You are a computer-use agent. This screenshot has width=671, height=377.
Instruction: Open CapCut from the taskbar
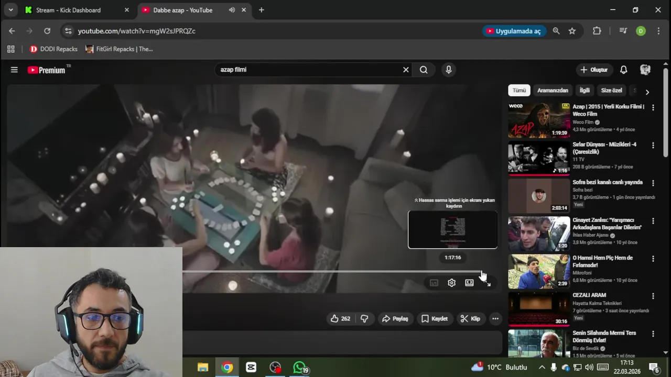pos(251,368)
